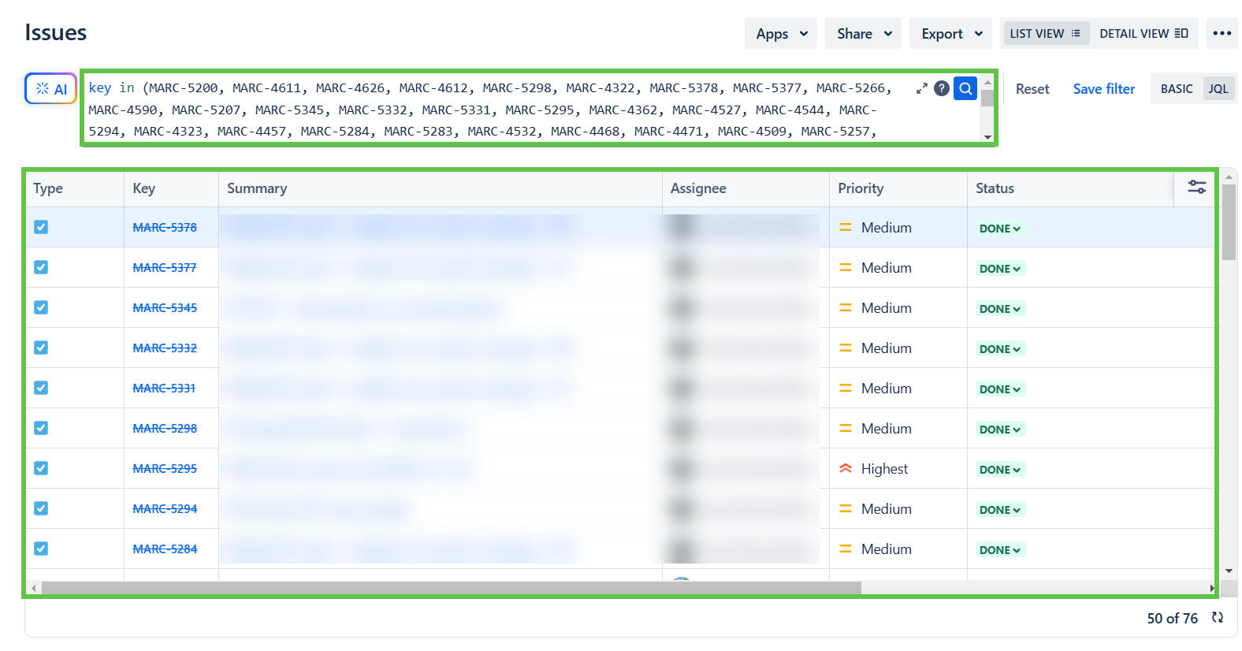Uncheck the checkbox for MARC-5378
The width and height of the screenshot is (1242, 651).
tap(41, 227)
